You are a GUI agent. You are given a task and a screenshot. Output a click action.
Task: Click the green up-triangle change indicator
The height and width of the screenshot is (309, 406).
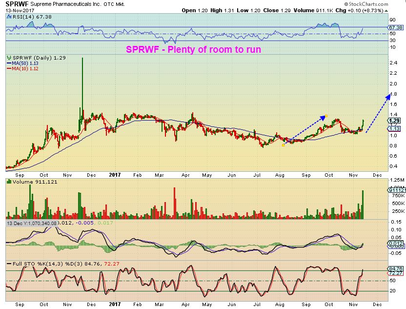click(386, 11)
